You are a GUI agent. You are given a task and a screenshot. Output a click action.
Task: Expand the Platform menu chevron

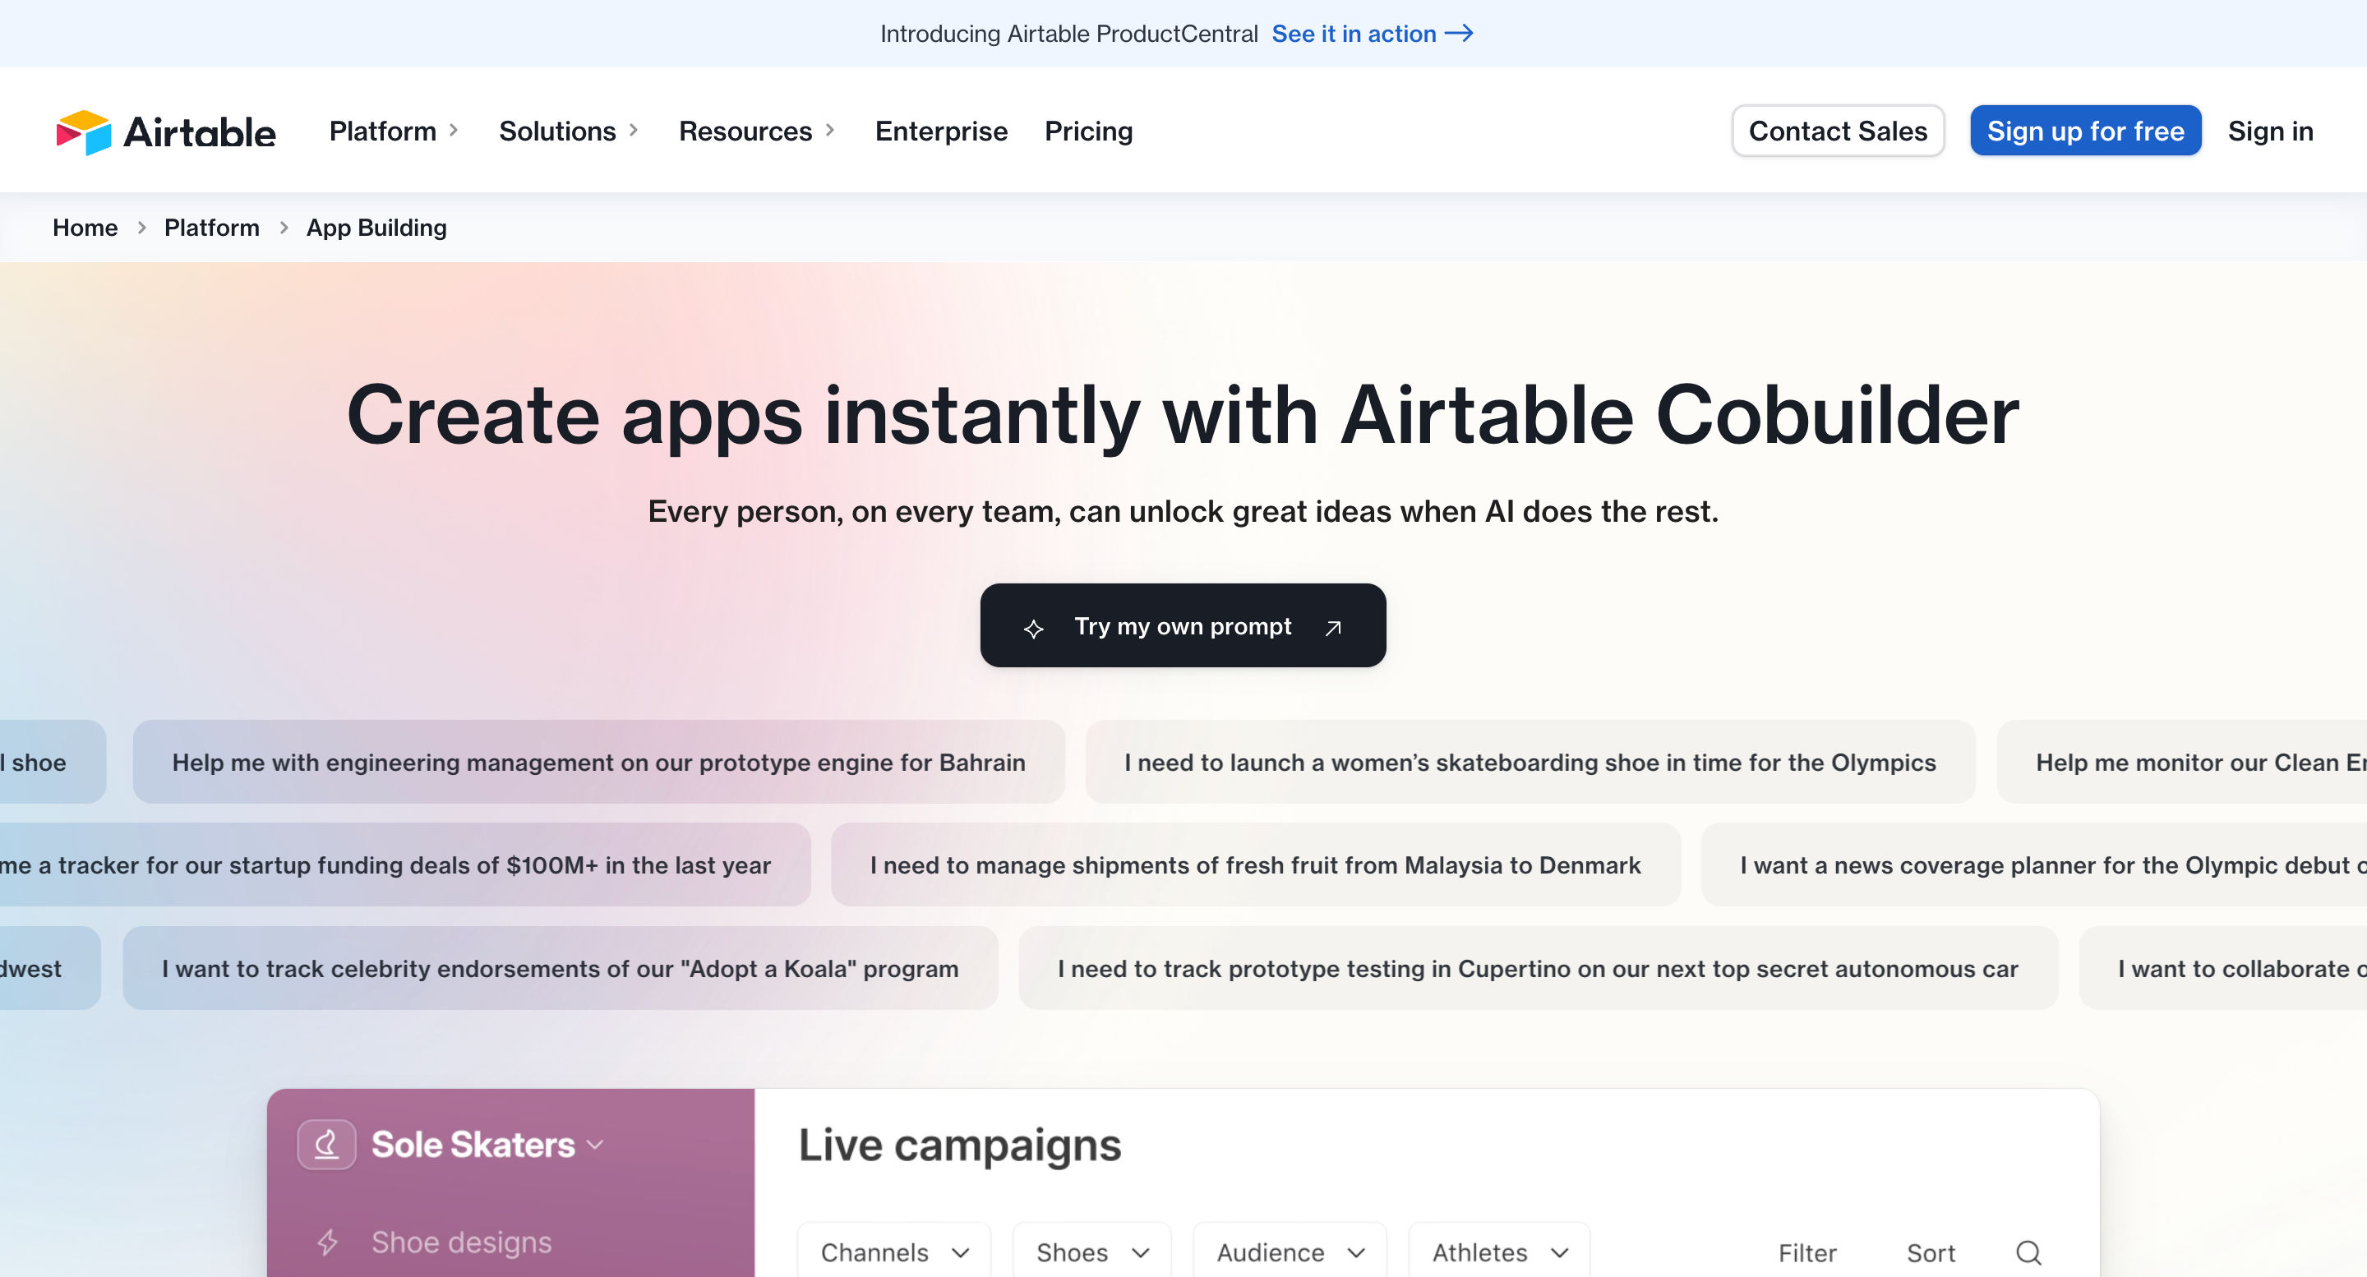point(453,131)
